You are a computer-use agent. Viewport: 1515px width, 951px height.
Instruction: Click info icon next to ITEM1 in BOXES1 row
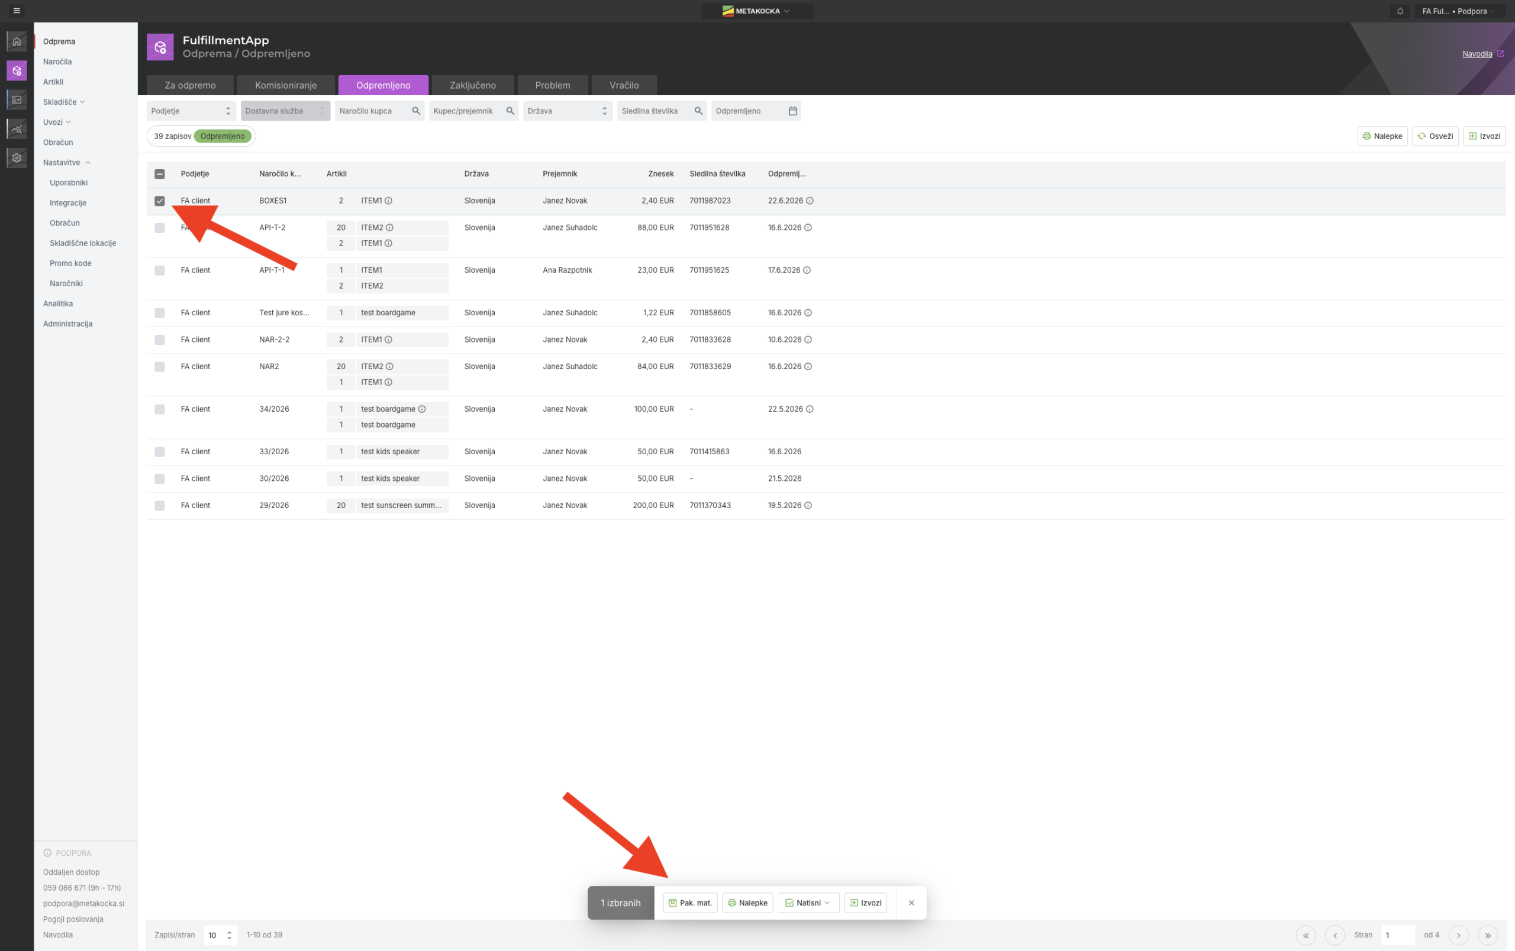coord(388,200)
